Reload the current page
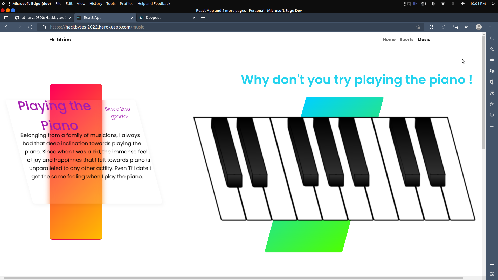Viewport: 498px width, 280px height. (x=30, y=27)
